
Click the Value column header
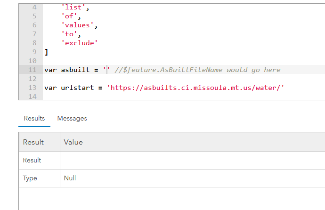tap(73, 142)
